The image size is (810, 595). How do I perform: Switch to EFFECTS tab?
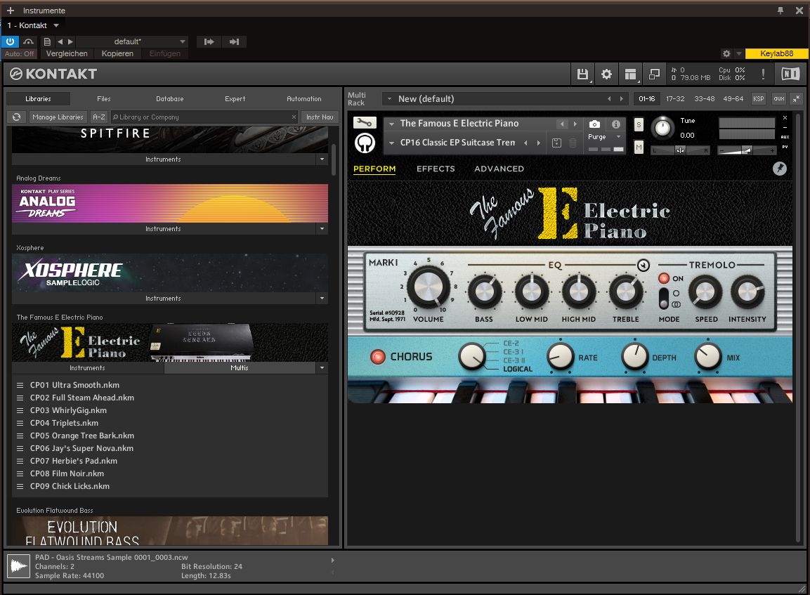[x=436, y=169]
